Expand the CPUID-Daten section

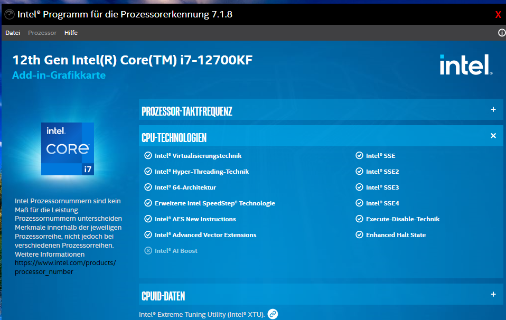click(x=321, y=294)
